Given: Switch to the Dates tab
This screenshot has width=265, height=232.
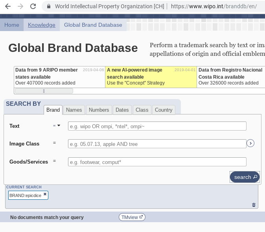Looking at the screenshot, I should click(x=122, y=110).
